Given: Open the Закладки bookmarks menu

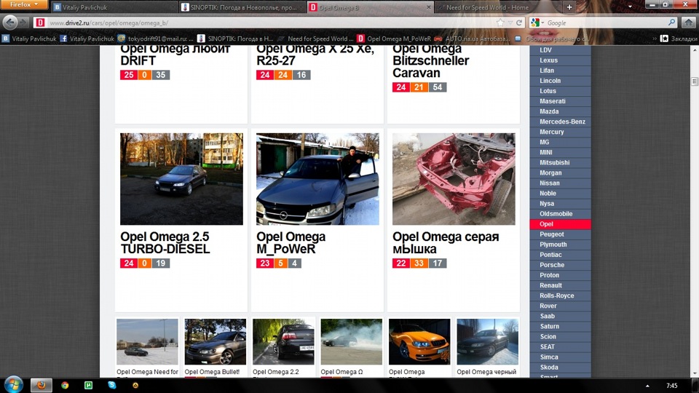Looking at the screenshot, I should (x=679, y=39).
